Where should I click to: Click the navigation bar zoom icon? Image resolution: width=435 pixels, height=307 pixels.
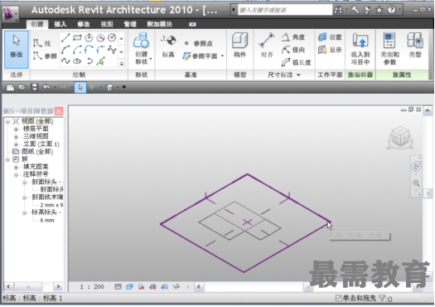point(416,183)
